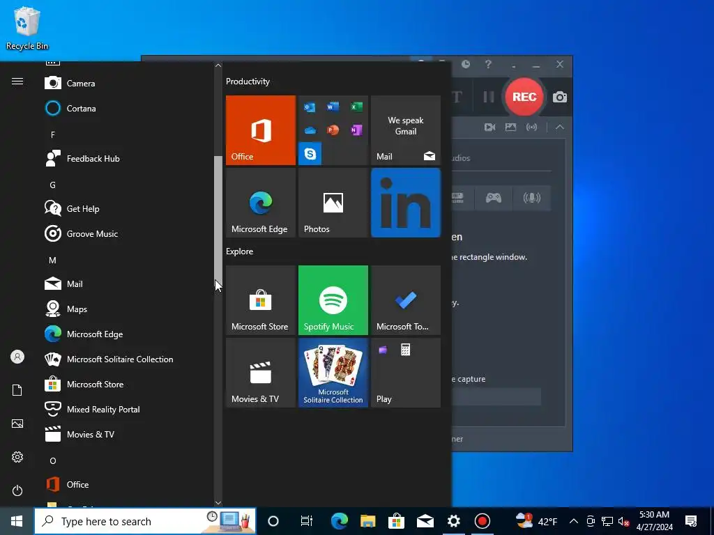
Task: Open Task View on the taskbar
Action: click(307, 521)
